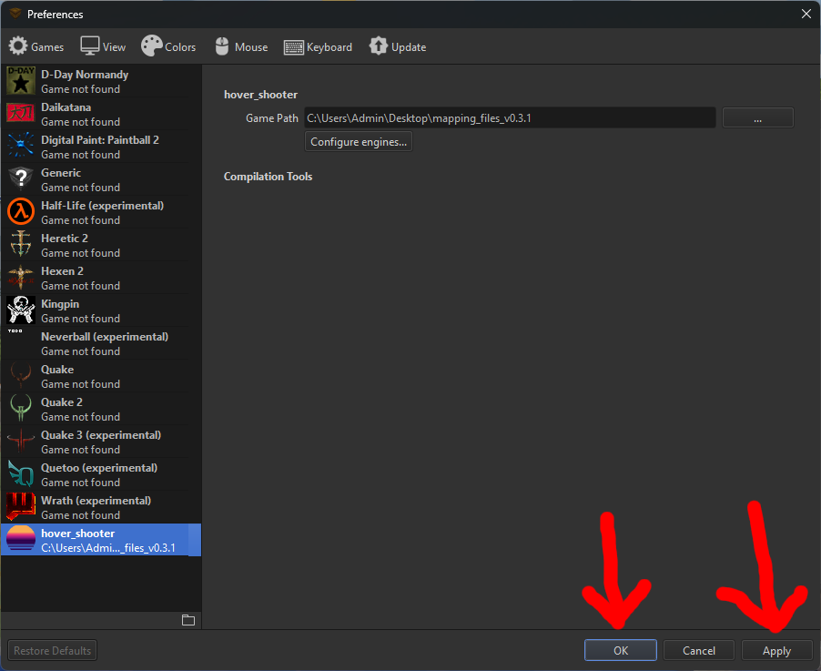
Task: Select the Quetoo game icon
Action: click(21, 474)
